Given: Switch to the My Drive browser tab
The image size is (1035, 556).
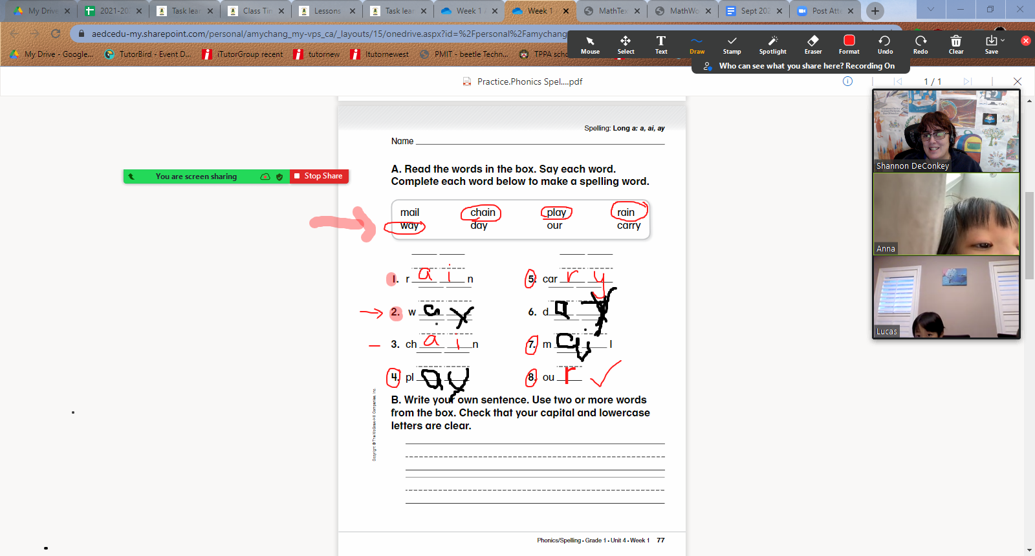Looking at the screenshot, I should pos(41,11).
